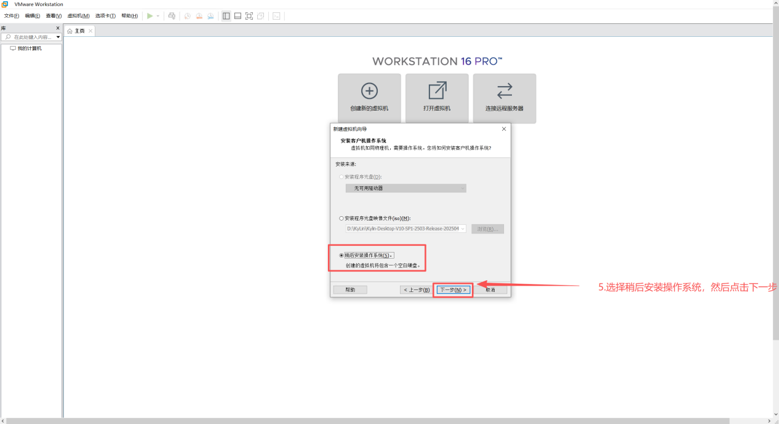
Task: Click the plus icon to create new VM
Action: point(369,91)
